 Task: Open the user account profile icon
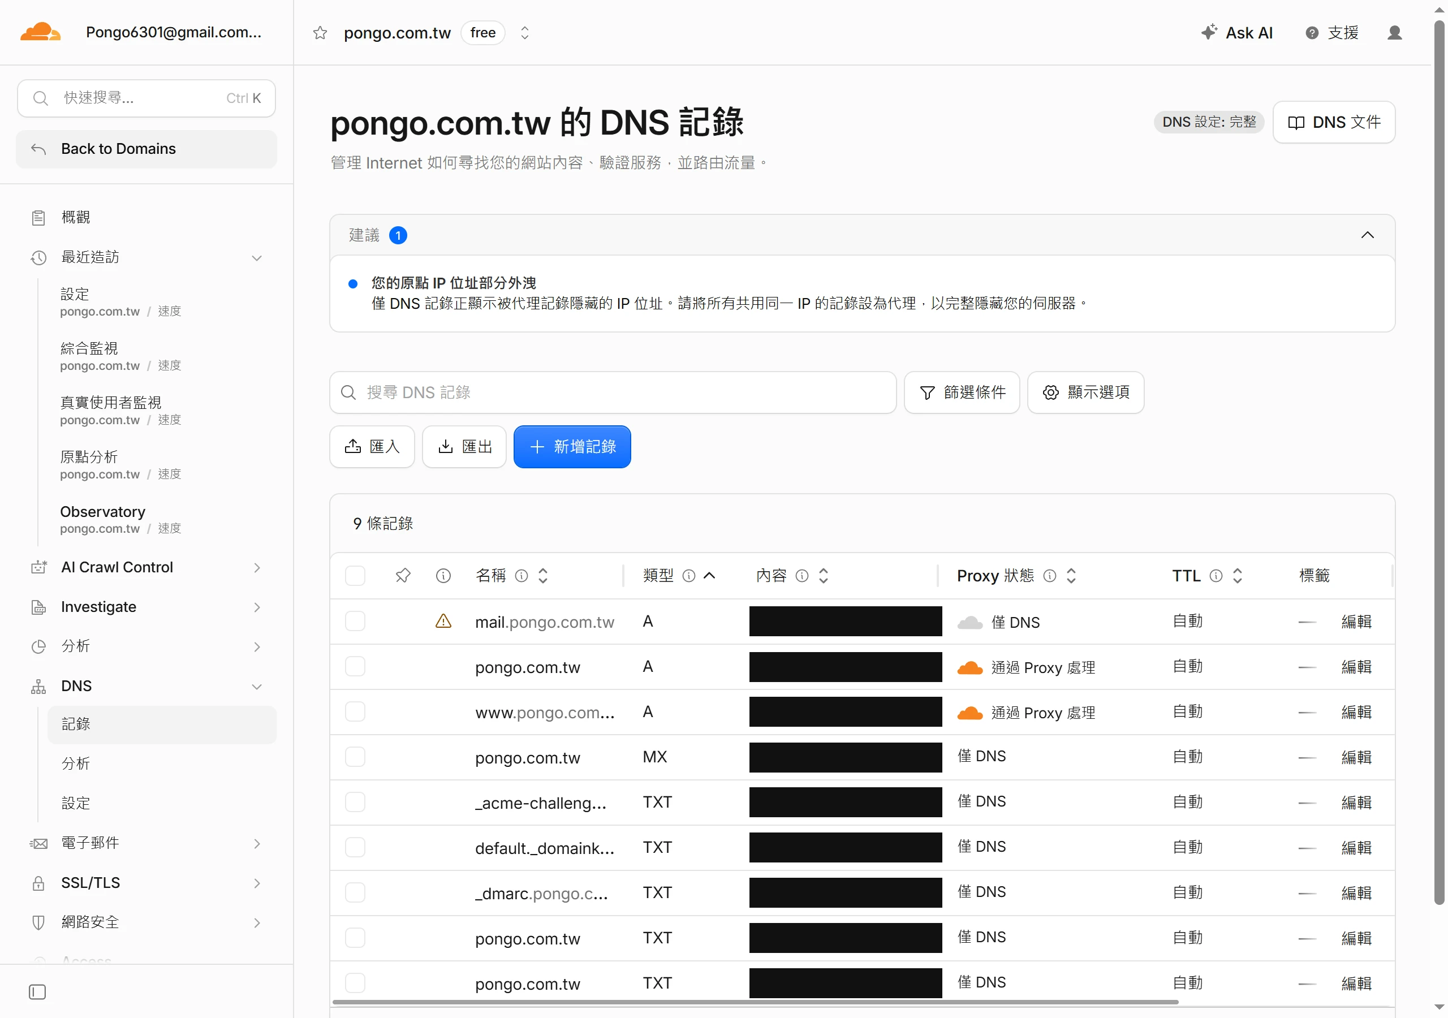[x=1394, y=33]
